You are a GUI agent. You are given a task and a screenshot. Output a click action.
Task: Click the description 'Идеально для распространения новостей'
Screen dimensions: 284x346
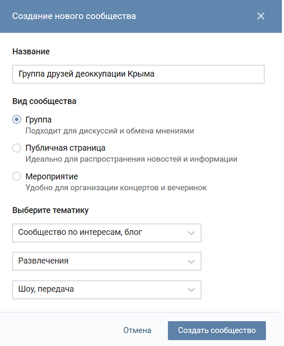pyautogui.click(x=132, y=159)
